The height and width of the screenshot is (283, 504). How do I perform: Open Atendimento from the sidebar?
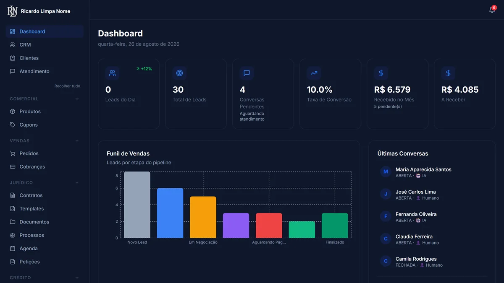pos(45,71)
